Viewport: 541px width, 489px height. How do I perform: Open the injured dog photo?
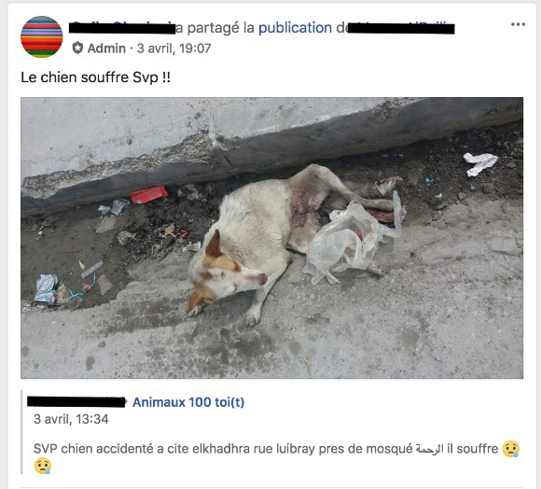coord(271,238)
